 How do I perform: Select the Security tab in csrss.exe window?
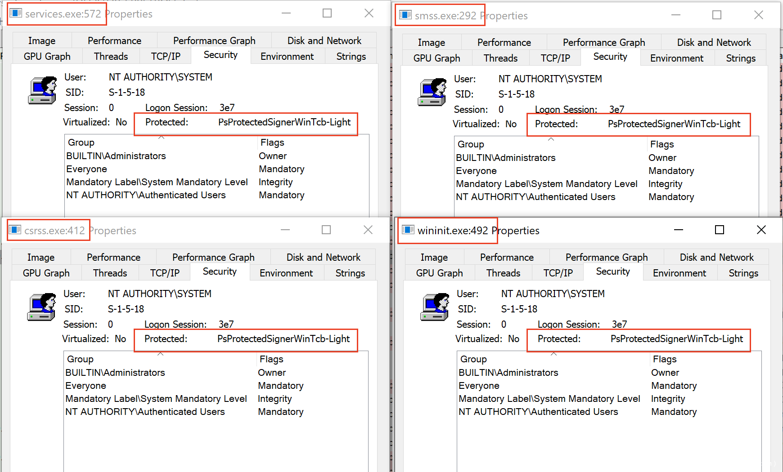click(220, 272)
